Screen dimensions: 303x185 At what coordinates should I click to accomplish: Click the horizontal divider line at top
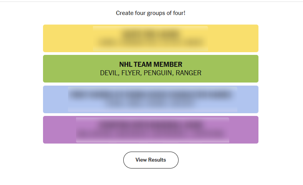pos(151,2)
